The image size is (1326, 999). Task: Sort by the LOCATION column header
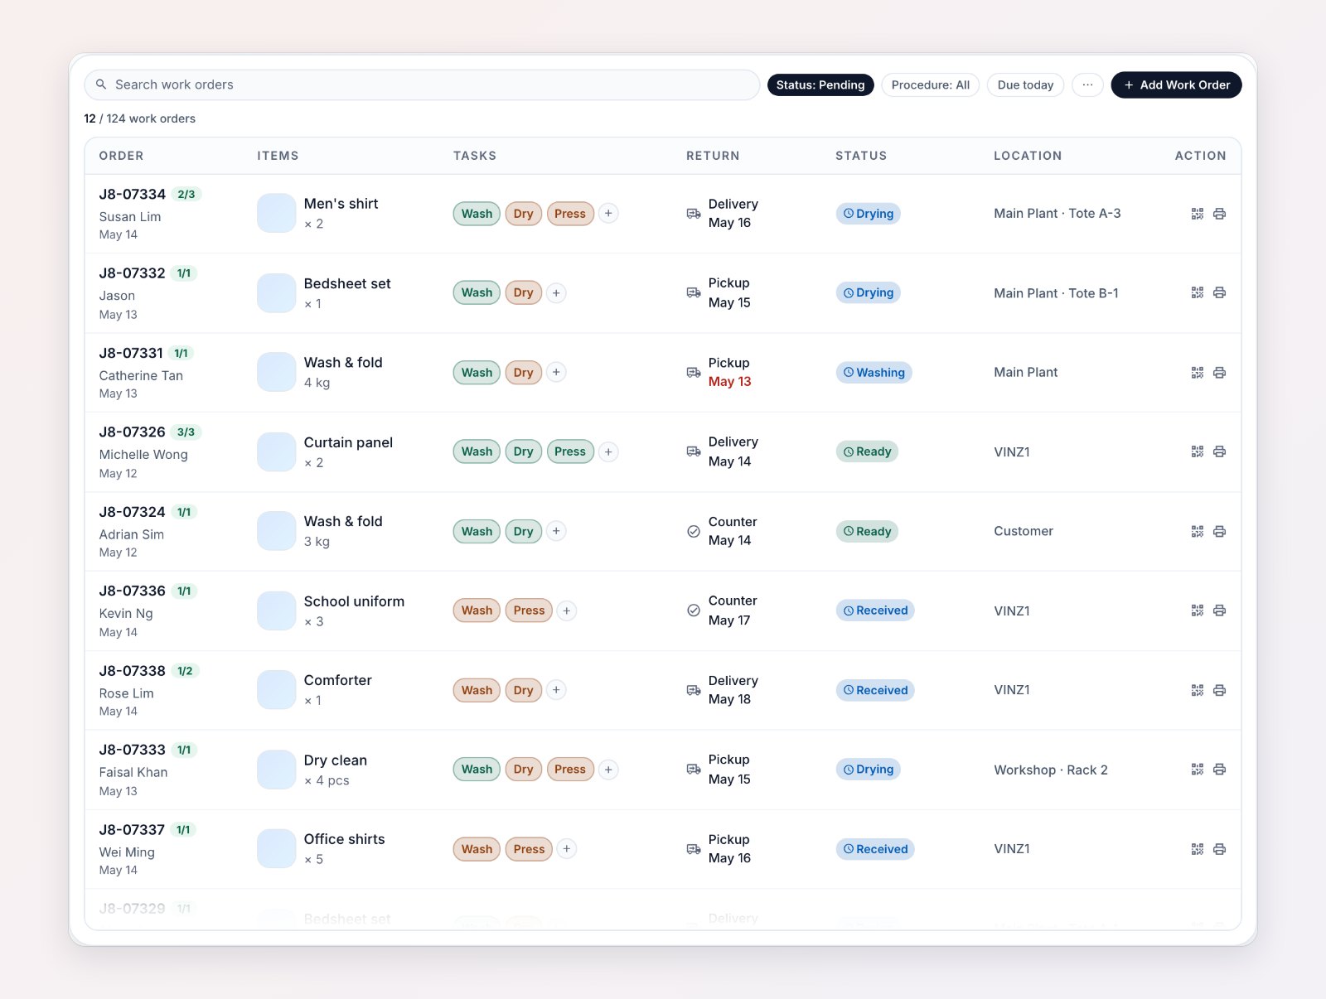[x=1028, y=156]
